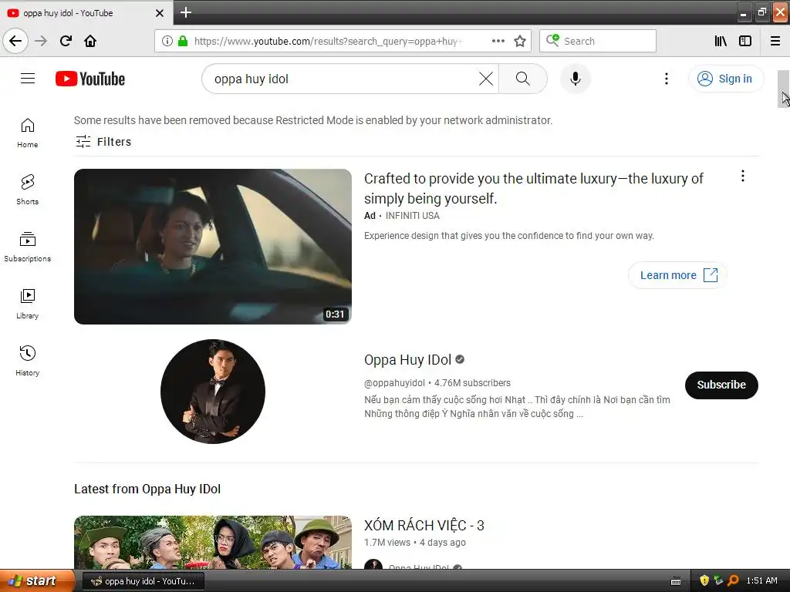Show site information icon in address bar
The image size is (790, 592).
point(167,41)
